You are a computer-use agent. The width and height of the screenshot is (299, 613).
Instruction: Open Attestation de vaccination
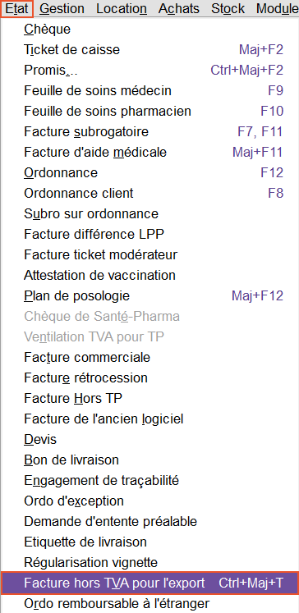pyautogui.click(x=149, y=275)
